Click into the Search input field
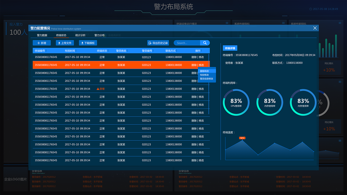The width and height of the screenshot is (347, 195). (x=188, y=43)
